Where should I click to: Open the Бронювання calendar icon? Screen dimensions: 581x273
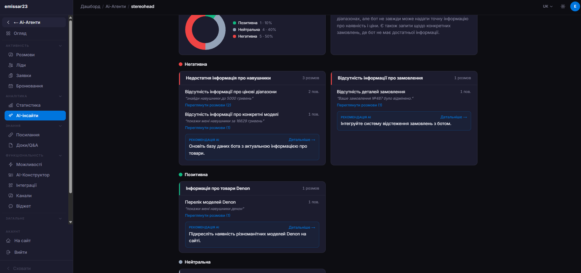(11, 86)
